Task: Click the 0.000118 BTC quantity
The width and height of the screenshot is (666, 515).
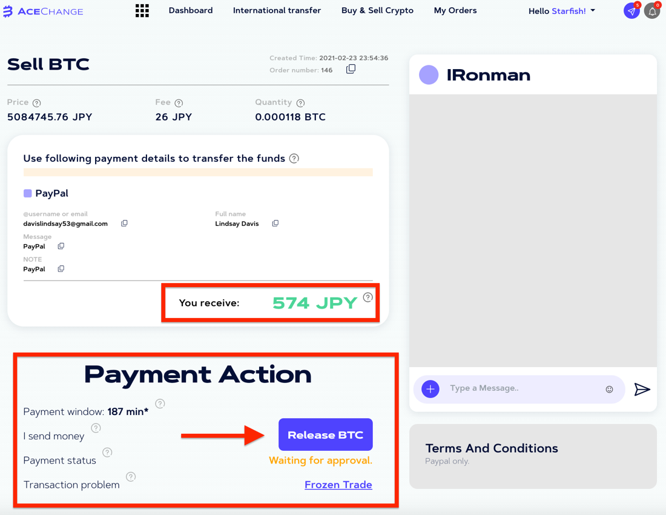Action: pyautogui.click(x=290, y=117)
